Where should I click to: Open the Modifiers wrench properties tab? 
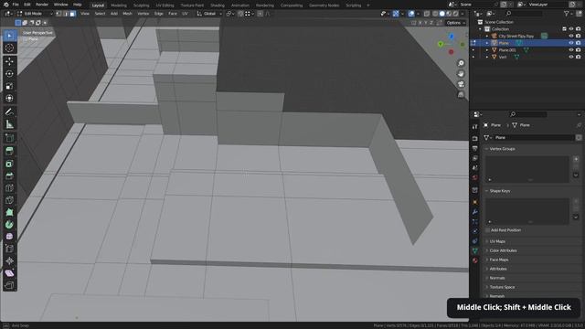coord(475,212)
